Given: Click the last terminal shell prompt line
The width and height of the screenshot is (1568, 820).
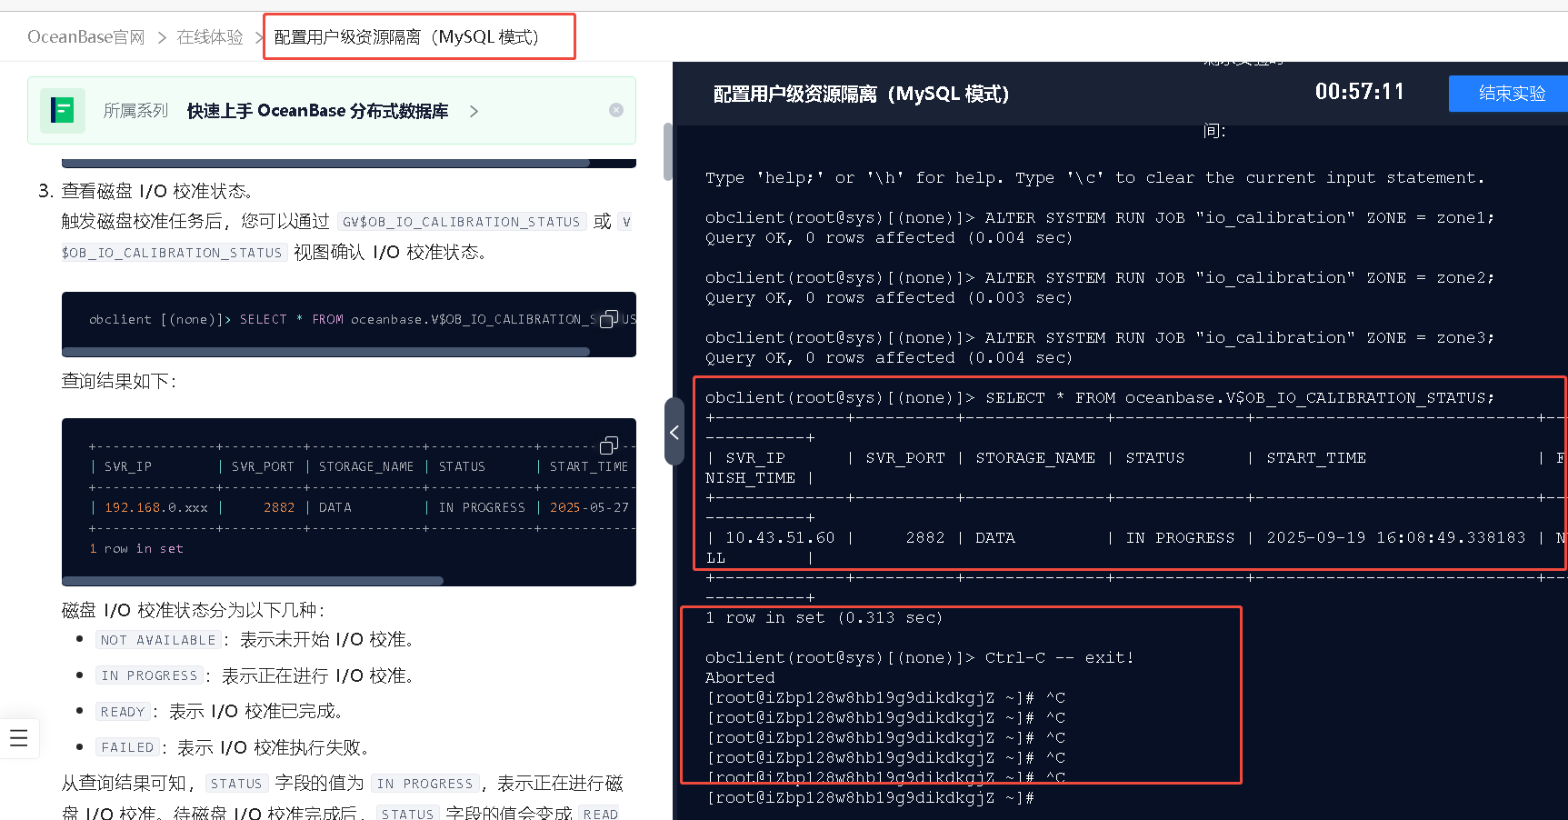Looking at the screenshot, I should 870,798.
